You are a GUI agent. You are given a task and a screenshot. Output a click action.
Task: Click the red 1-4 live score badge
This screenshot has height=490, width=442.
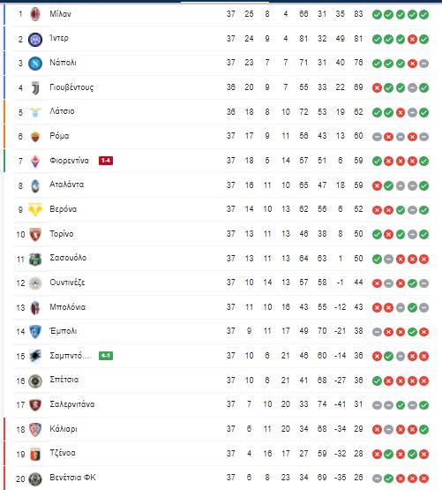(x=106, y=161)
